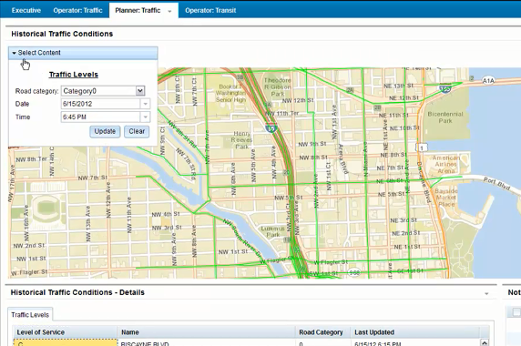Click the US 1 route shield near Biscayne Blvd
The height and width of the screenshot is (346, 521).
(422, 148)
